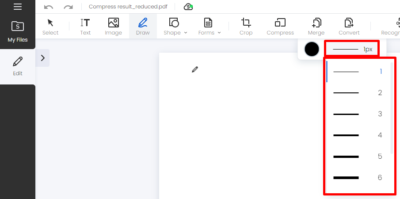The width and height of the screenshot is (400, 199).
Task: Select line thickness 3
Action: (358, 114)
